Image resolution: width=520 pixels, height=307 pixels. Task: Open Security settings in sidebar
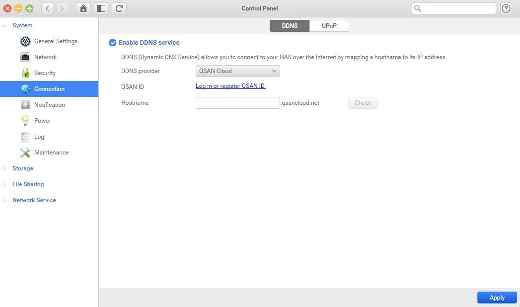[x=49, y=73]
